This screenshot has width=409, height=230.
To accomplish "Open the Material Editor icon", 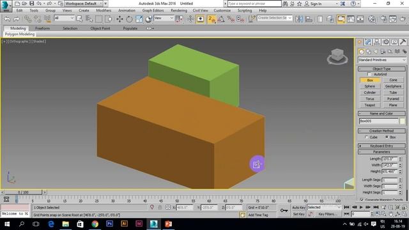I will [x=372, y=19].
